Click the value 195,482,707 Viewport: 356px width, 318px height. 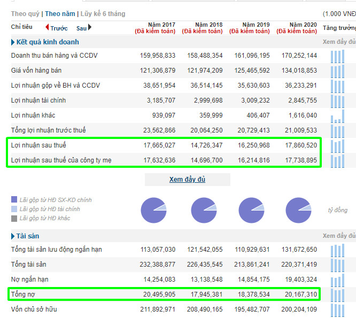(252, 309)
